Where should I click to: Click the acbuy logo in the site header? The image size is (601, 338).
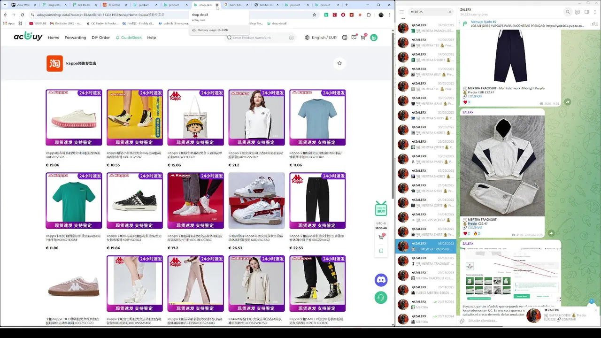coord(28,37)
